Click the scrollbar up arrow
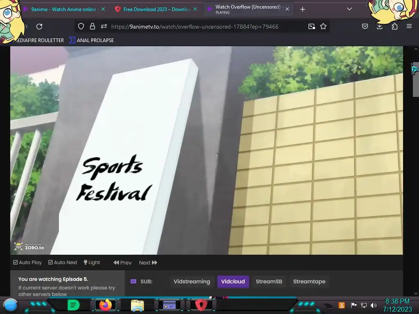 coord(416,49)
